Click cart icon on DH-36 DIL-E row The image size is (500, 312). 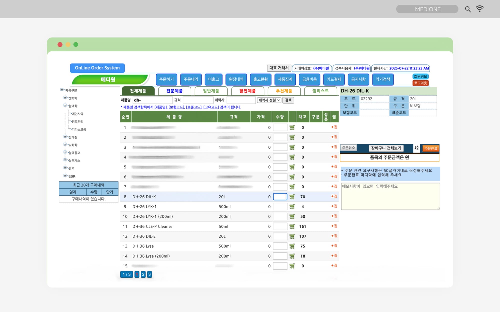click(292, 236)
